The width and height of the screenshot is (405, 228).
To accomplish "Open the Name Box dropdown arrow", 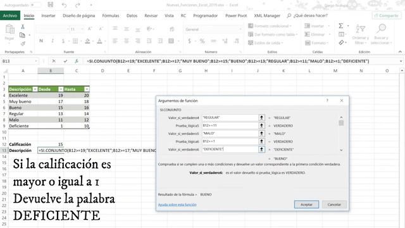I will coord(36,61).
